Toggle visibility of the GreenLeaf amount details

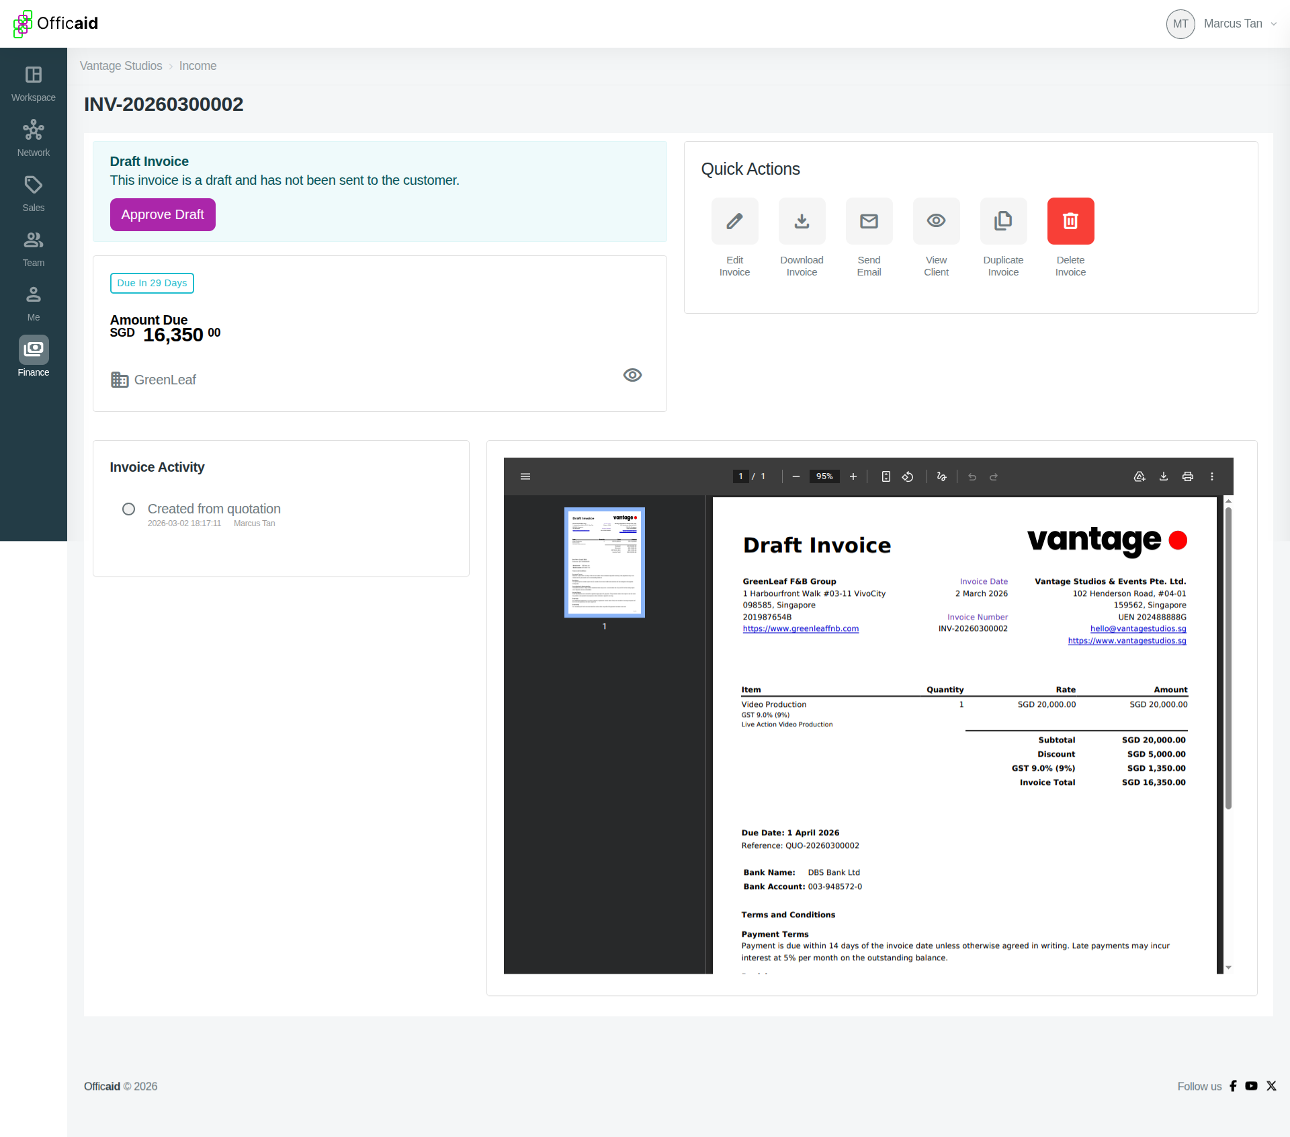pos(632,375)
